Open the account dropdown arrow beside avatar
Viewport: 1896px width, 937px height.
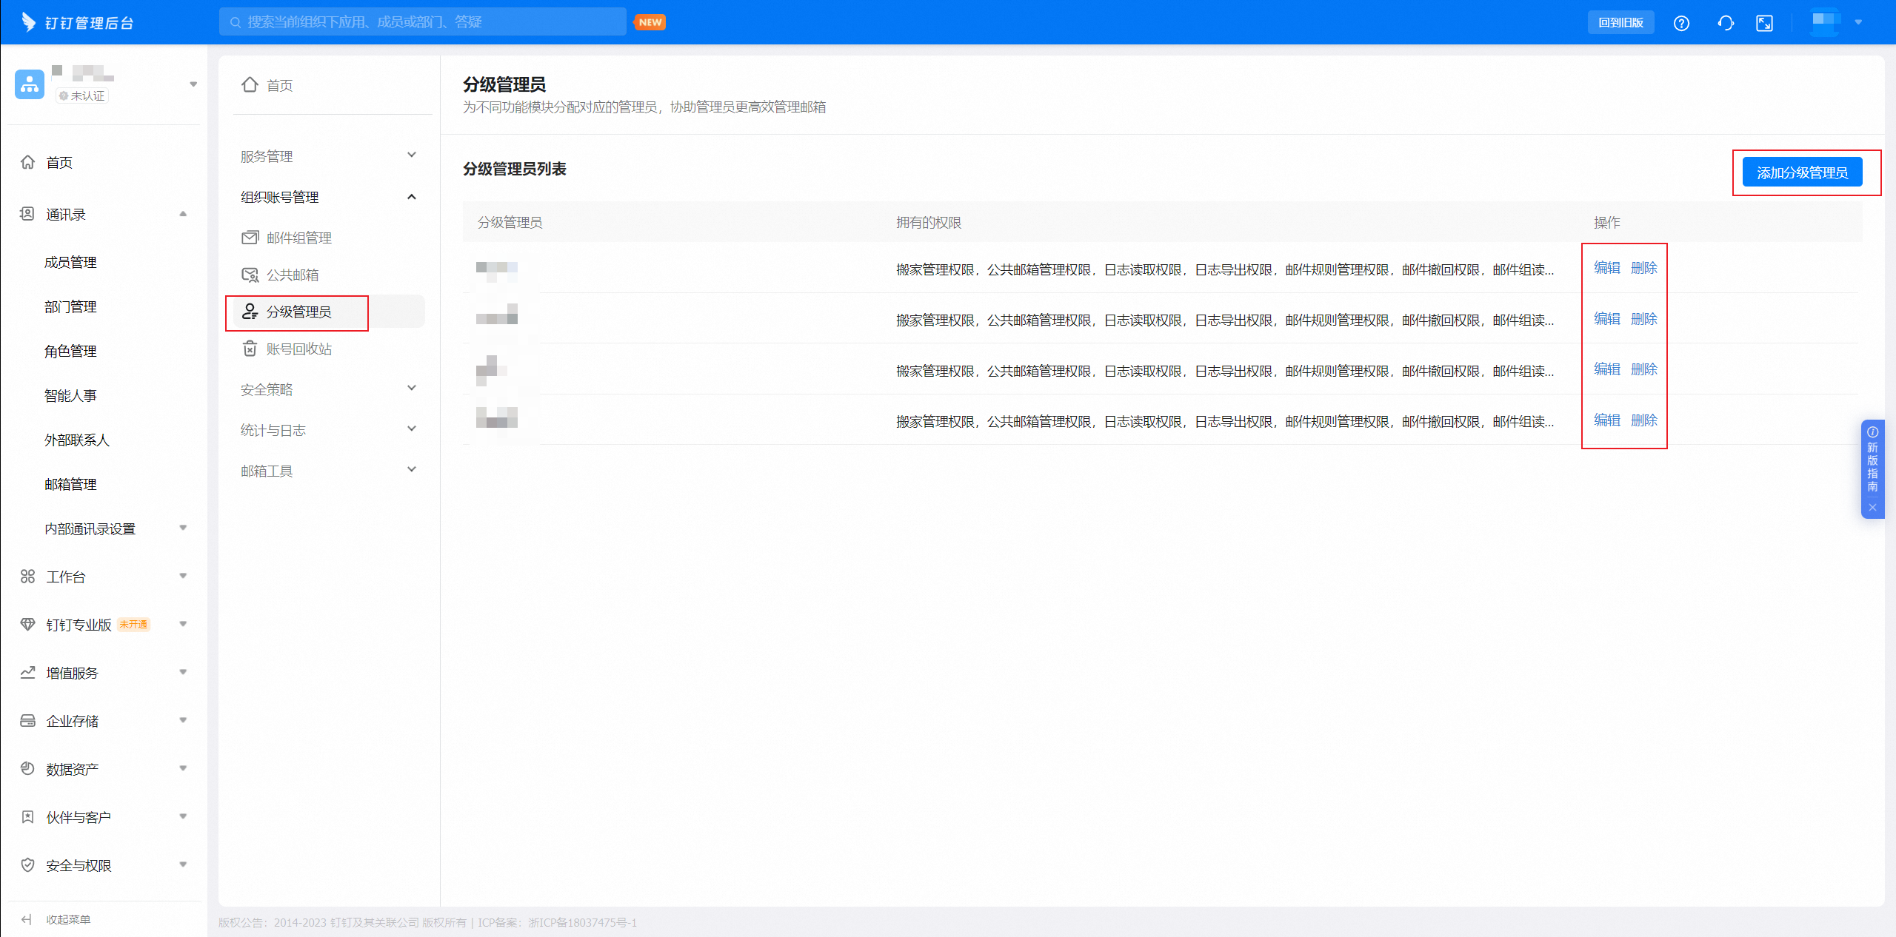pos(1858,22)
